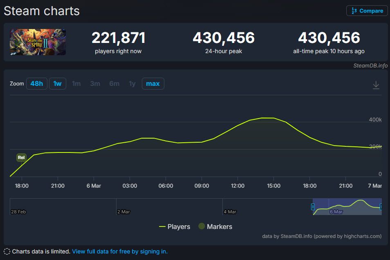Image resolution: width=390 pixels, height=260 pixels.
Task: Click the left navigator range handle
Action: click(313, 207)
